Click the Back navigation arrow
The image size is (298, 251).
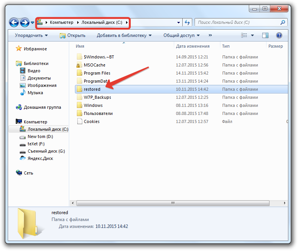(14, 22)
